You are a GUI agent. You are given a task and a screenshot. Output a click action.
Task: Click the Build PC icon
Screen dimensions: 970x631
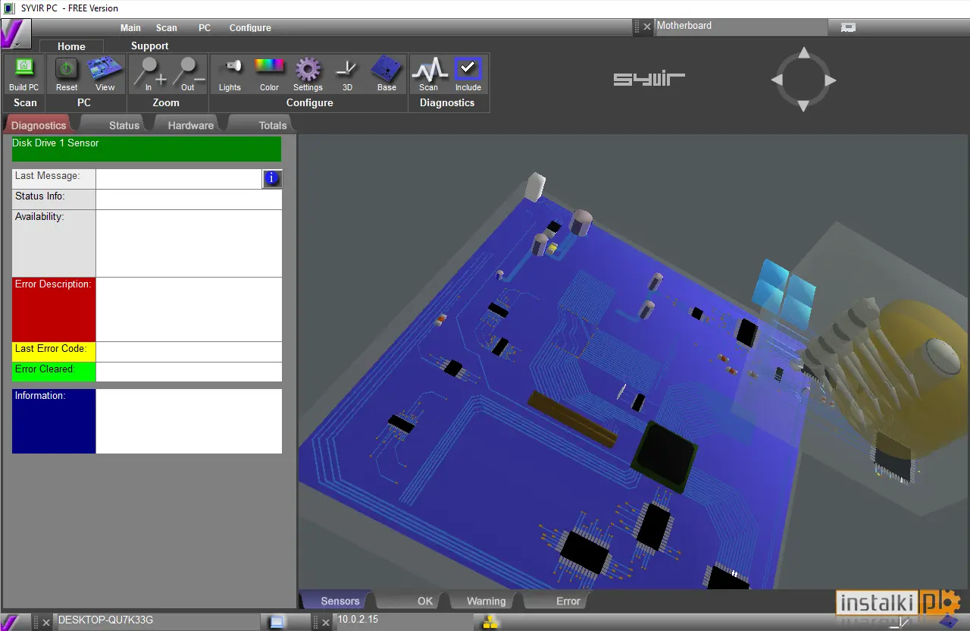(24, 68)
